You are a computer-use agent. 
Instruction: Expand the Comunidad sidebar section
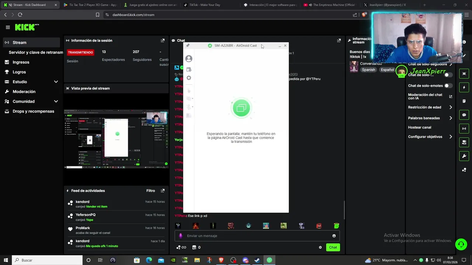point(56,101)
